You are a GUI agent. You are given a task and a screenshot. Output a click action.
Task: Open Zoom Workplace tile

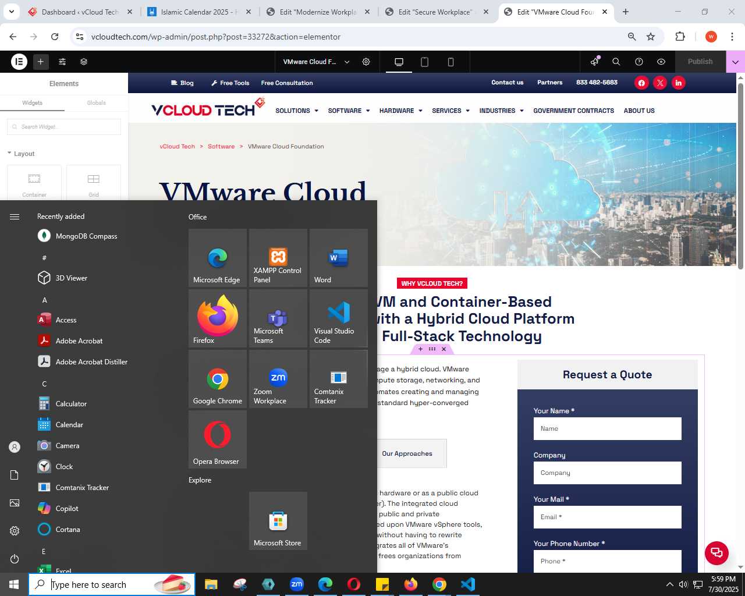pos(278,379)
